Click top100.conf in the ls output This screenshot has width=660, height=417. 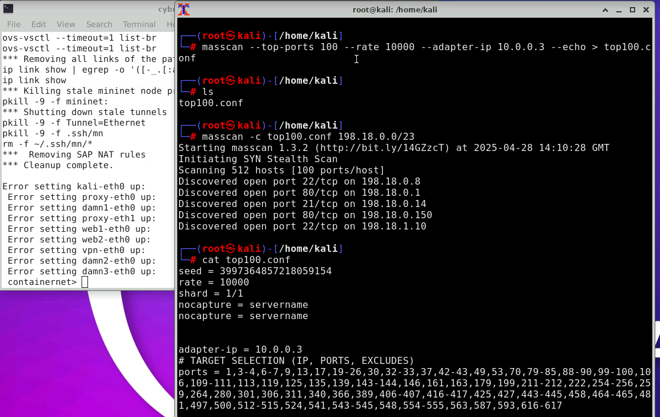210,103
